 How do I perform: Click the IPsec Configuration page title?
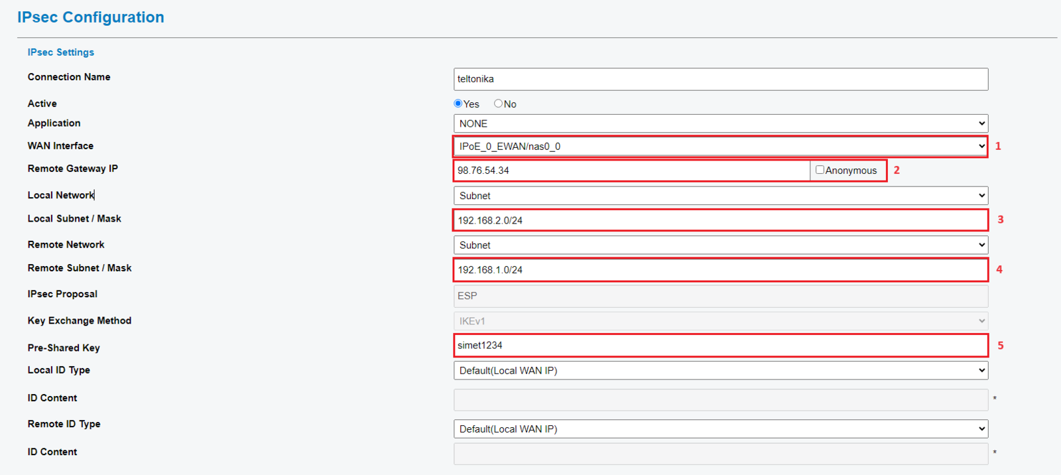click(91, 17)
